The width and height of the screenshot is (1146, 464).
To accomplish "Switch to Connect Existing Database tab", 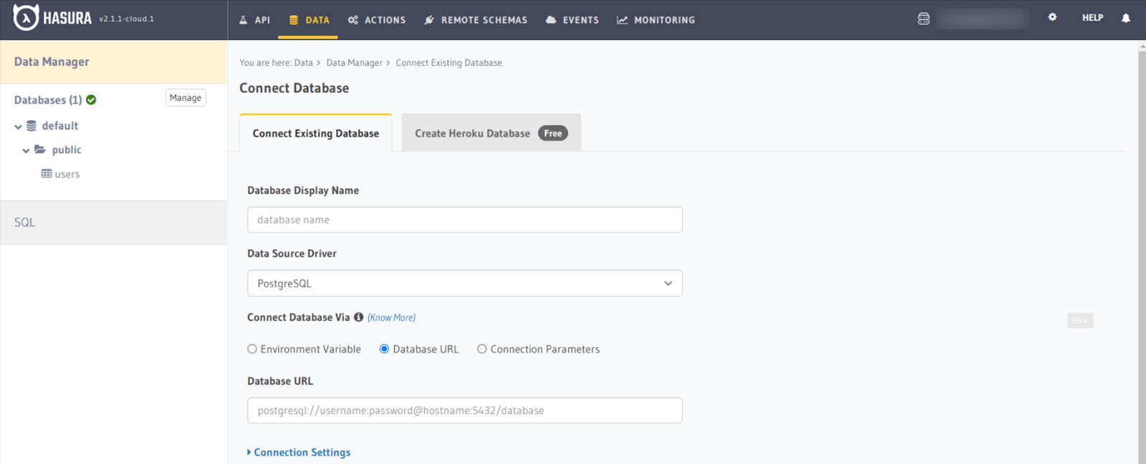I will click(316, 133).
